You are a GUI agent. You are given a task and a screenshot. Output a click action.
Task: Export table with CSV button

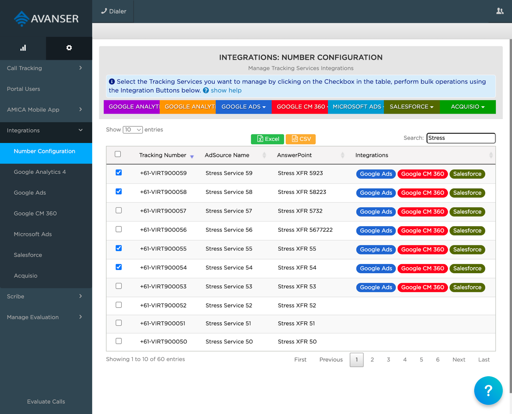point(300,139)
